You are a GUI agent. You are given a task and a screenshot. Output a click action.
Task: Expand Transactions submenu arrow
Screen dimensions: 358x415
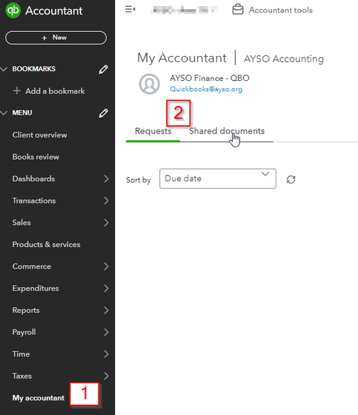(x=106, y=201)
